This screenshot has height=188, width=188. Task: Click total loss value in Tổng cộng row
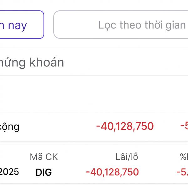pyautogui.click(x=125, y=126)
